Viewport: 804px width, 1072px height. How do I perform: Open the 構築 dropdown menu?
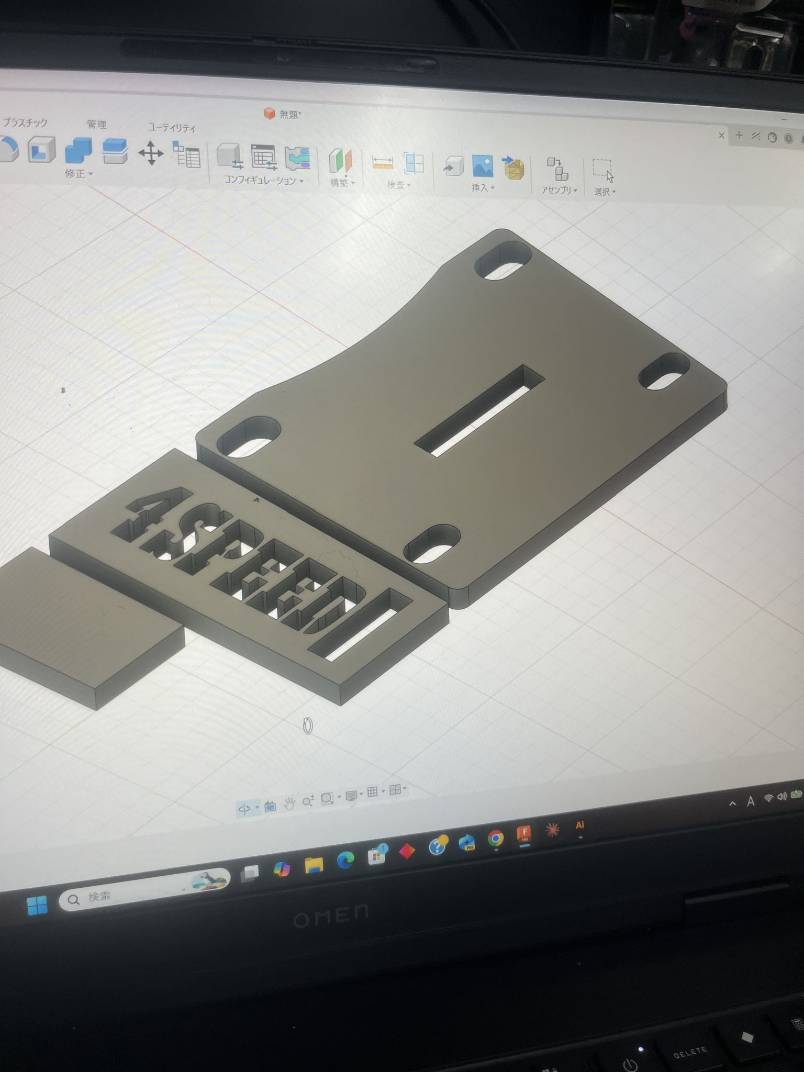click(x=342, y=183)
